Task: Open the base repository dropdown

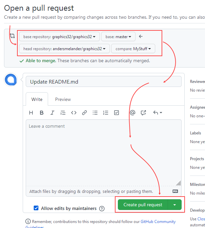Action: (x=59, y=37)
